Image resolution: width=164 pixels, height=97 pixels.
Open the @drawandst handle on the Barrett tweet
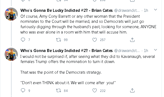coord(127,10)
